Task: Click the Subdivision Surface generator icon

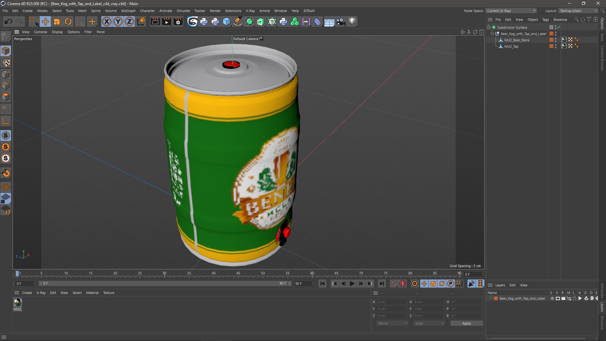Action: (249, 21)
